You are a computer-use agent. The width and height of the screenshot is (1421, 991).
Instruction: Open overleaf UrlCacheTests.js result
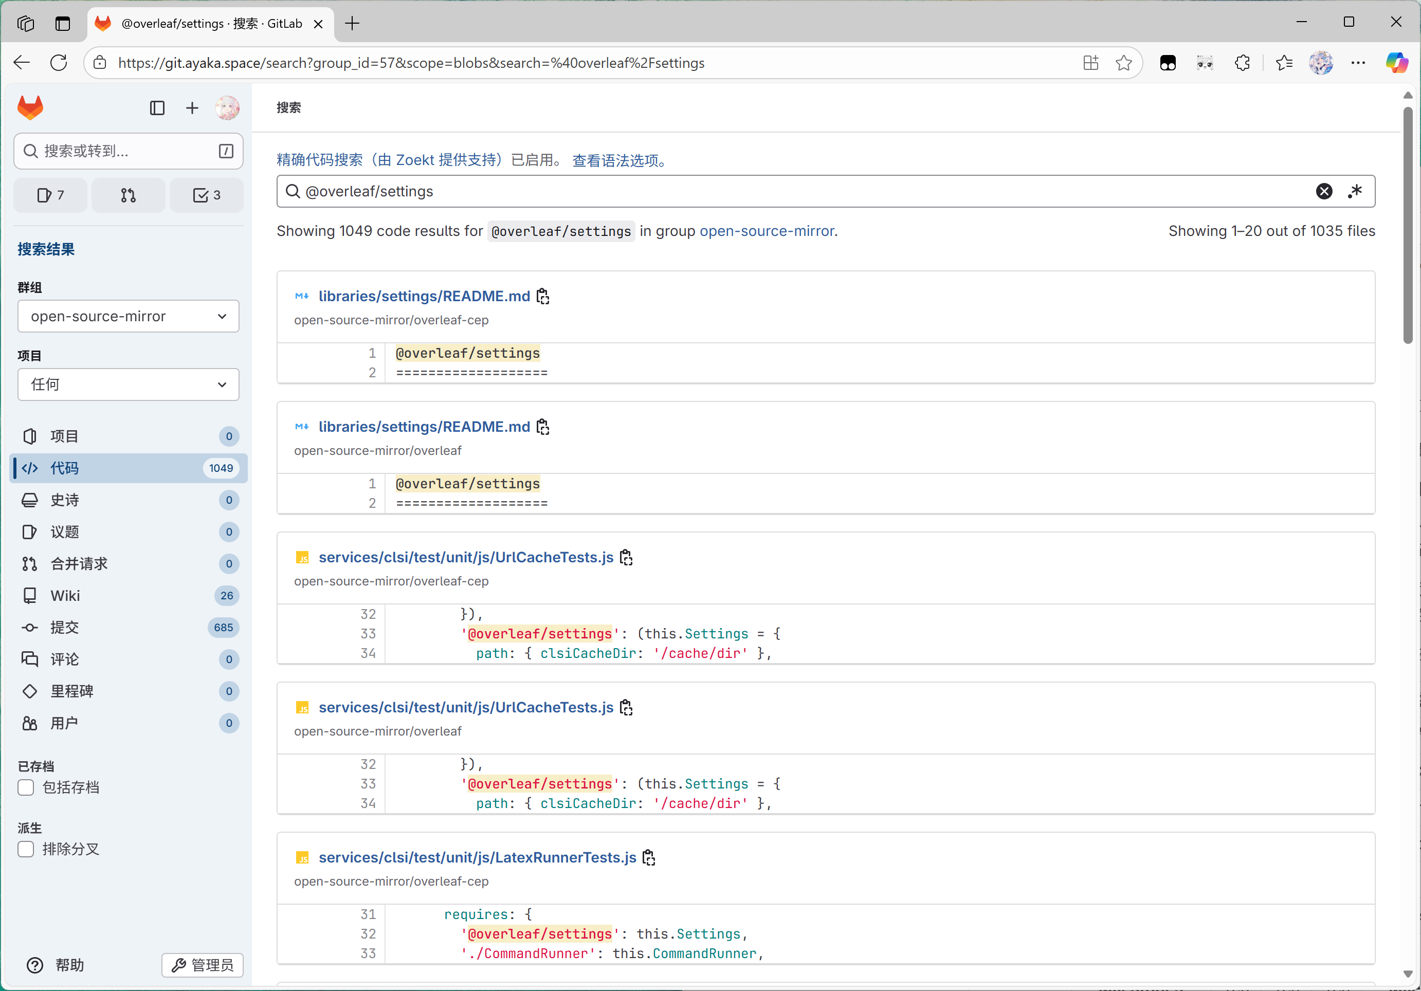click(466, 708)
